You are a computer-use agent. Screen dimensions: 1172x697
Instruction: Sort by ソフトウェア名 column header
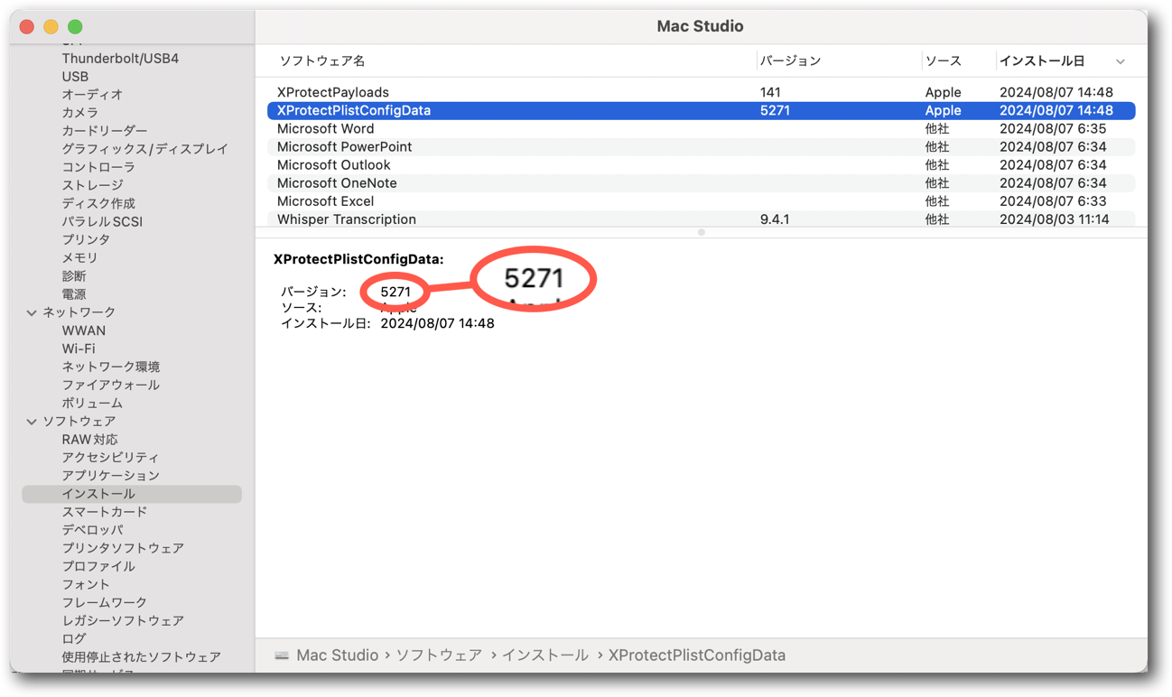pyautogui.click(x=321, y=60)
